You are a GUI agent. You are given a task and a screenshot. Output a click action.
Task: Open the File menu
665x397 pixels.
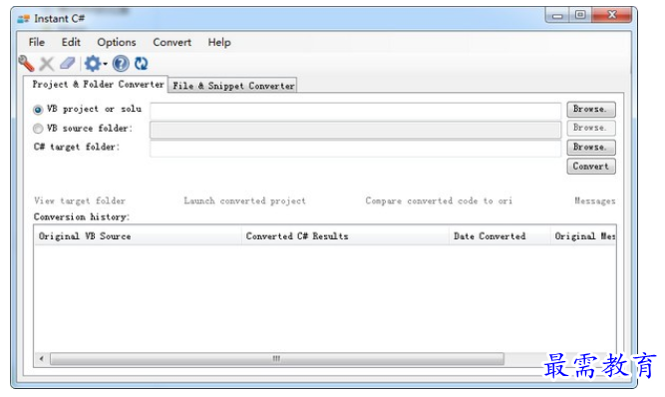pos(37,42)
